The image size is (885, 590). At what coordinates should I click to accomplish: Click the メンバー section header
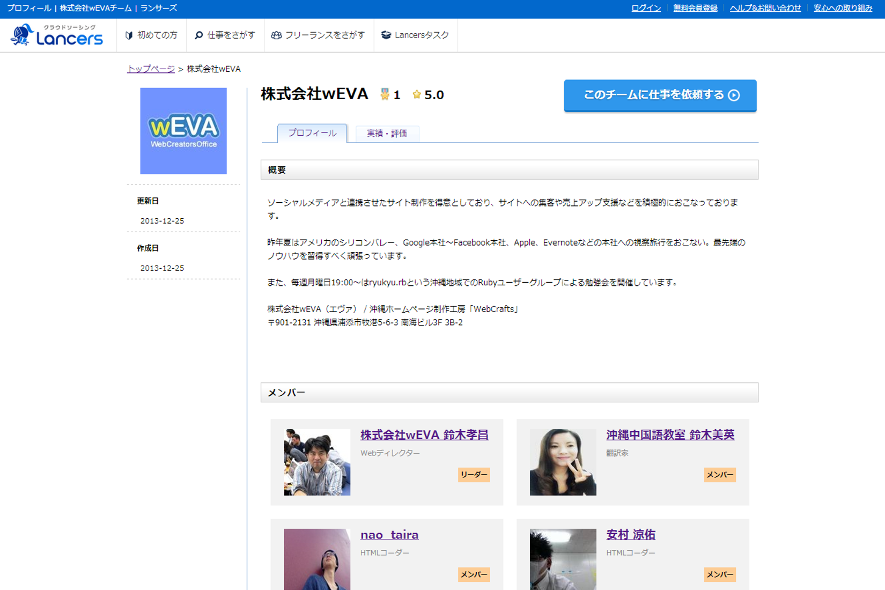tap(510, 393)
